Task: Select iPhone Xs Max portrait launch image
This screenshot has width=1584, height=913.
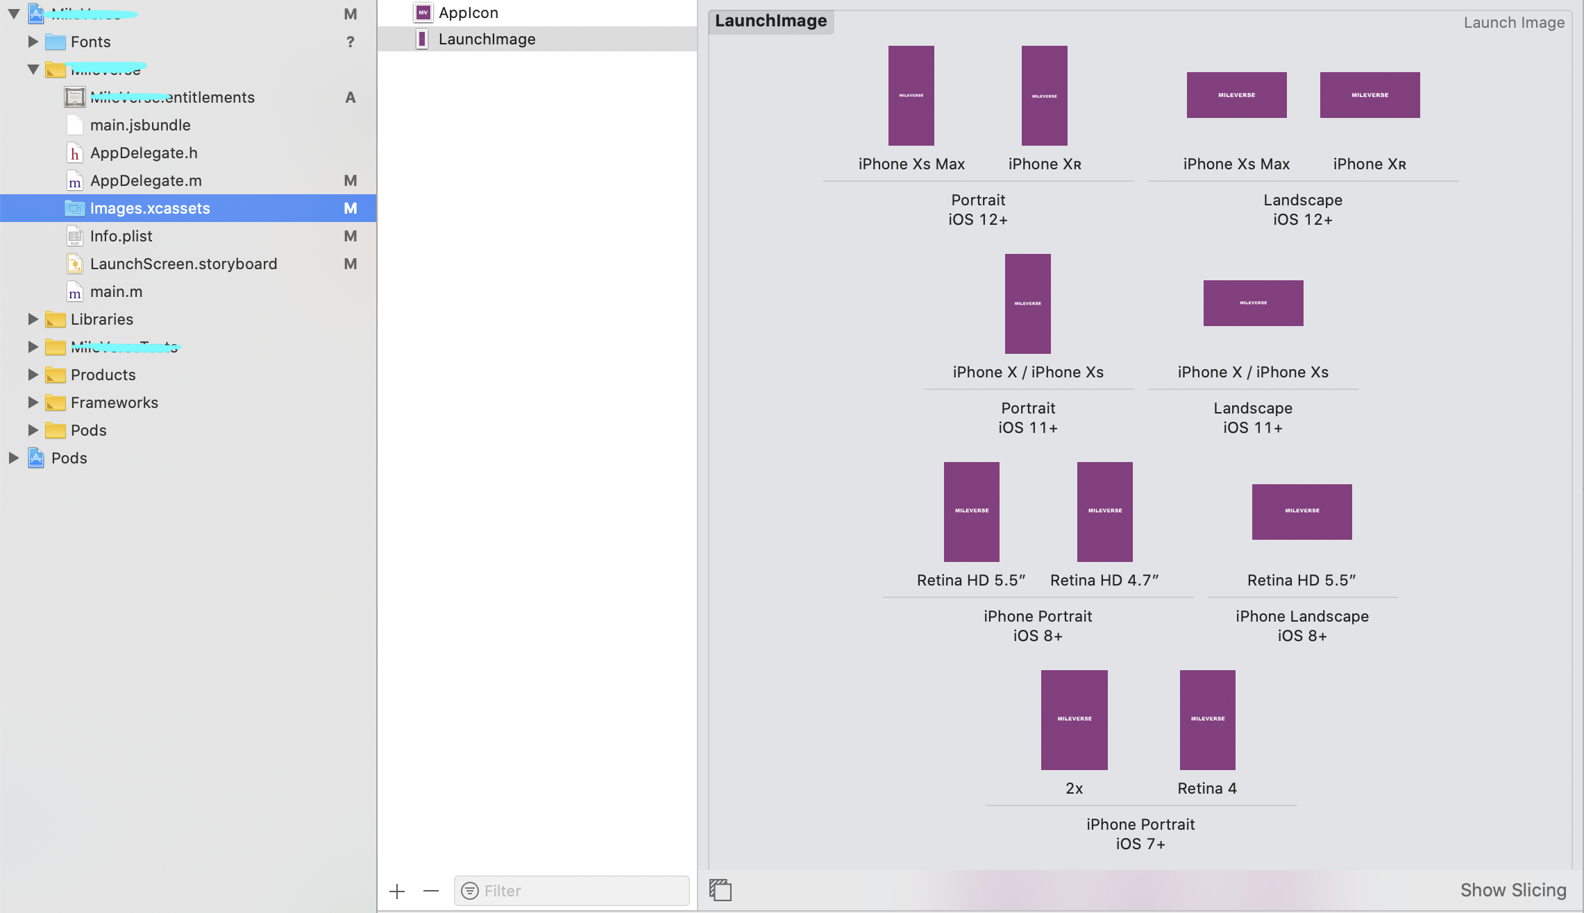Action: click(x=911, y=96)
